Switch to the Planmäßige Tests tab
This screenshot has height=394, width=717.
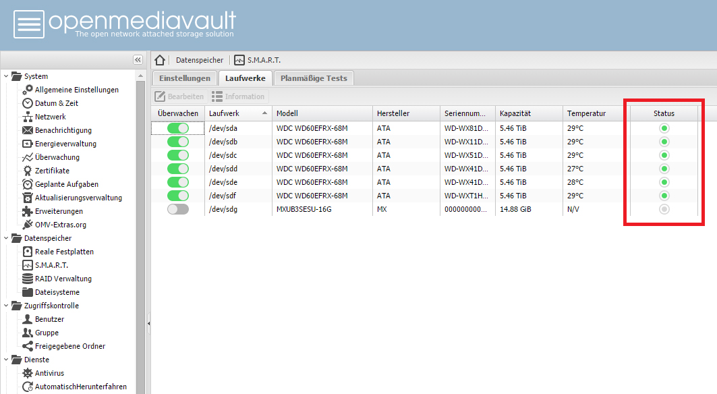point(313,78)
